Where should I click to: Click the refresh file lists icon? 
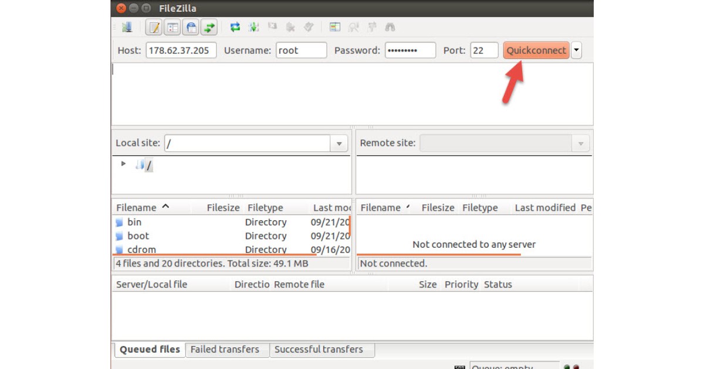tap(235, 27)
